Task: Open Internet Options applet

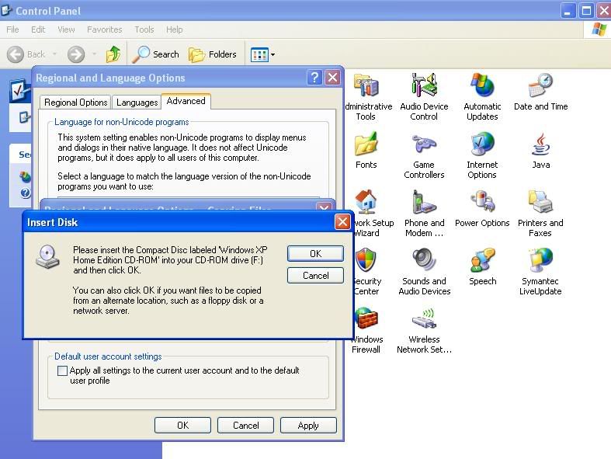Action: click(x=482, y=144)
